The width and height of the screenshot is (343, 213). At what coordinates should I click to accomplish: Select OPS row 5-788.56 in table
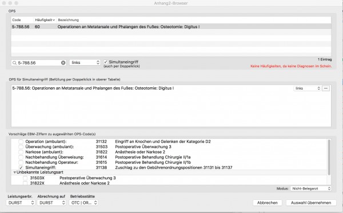(171, 27)
